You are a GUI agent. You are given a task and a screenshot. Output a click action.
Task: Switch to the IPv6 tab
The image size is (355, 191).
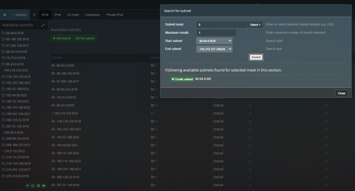click(x=58, y=15)
